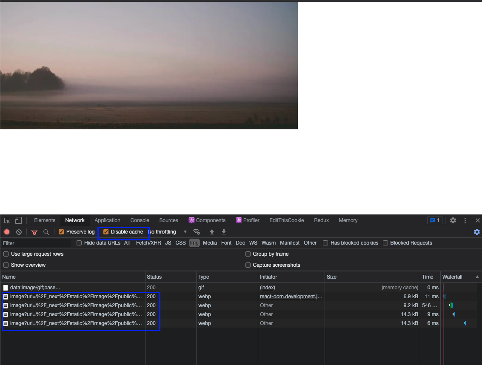Image resolution: width=482 pixels, height=365 pixels.
Task: Open network search magnifier
Action: (46, 232)
